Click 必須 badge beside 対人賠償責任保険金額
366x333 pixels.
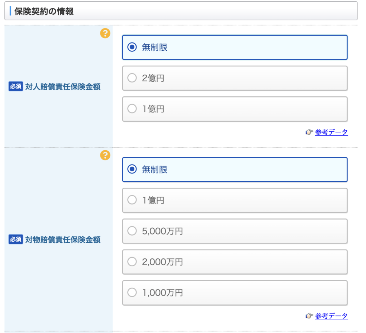(16, 86)
